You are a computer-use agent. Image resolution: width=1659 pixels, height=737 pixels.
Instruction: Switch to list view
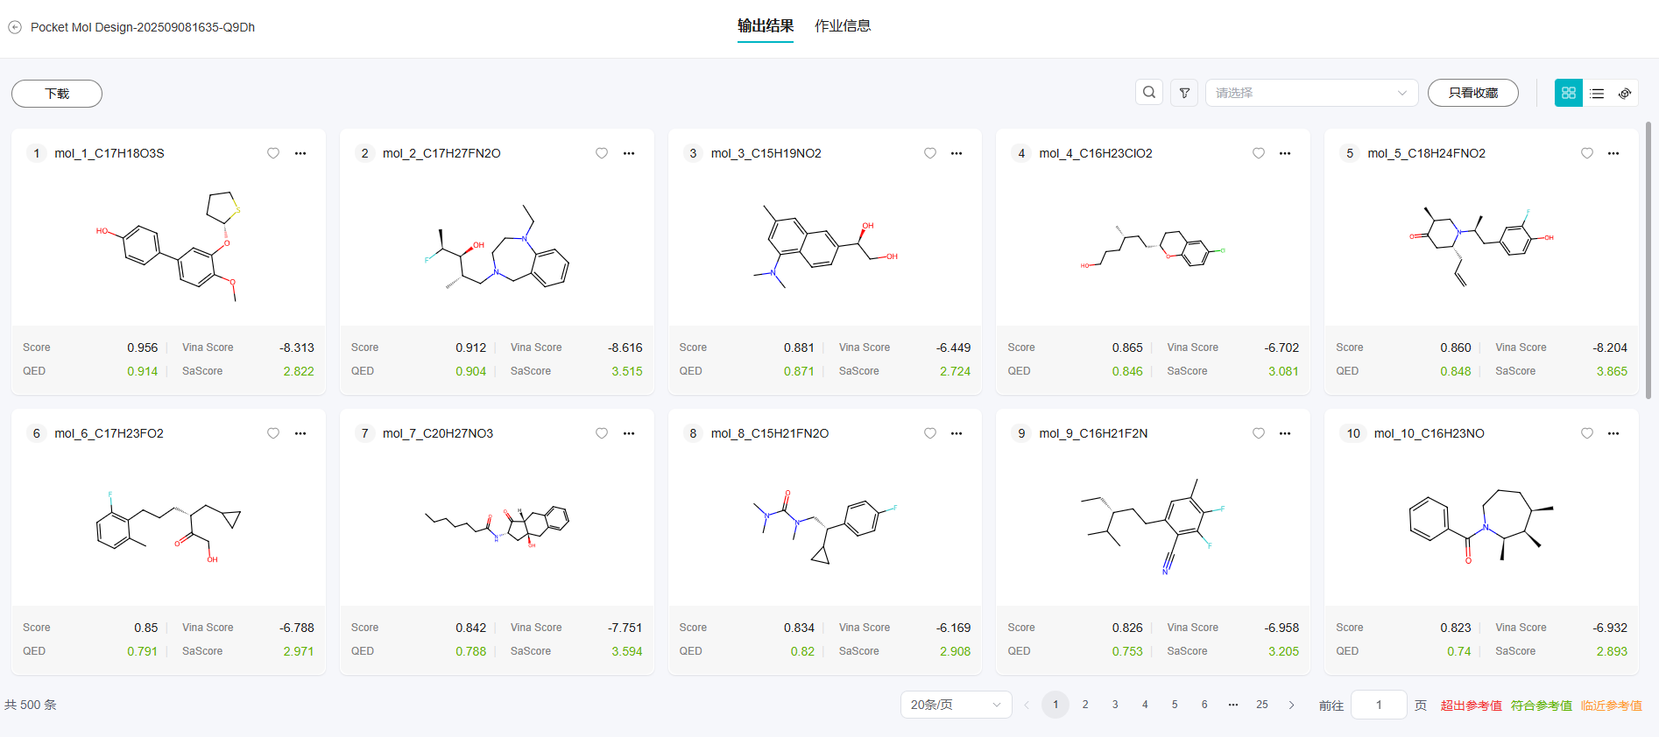pyautogui.click(x=1597, y=93)
